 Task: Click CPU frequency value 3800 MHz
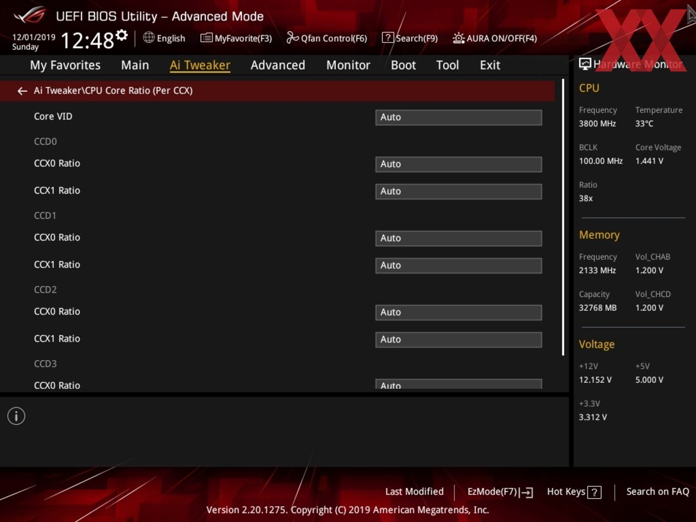(598, 124)
